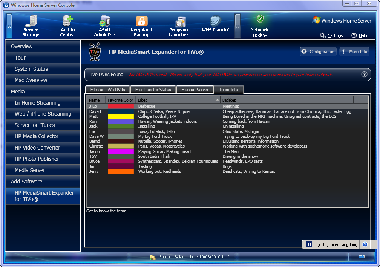
Task: Select Add Software in sidebar
Action: [x=43, y=182]
